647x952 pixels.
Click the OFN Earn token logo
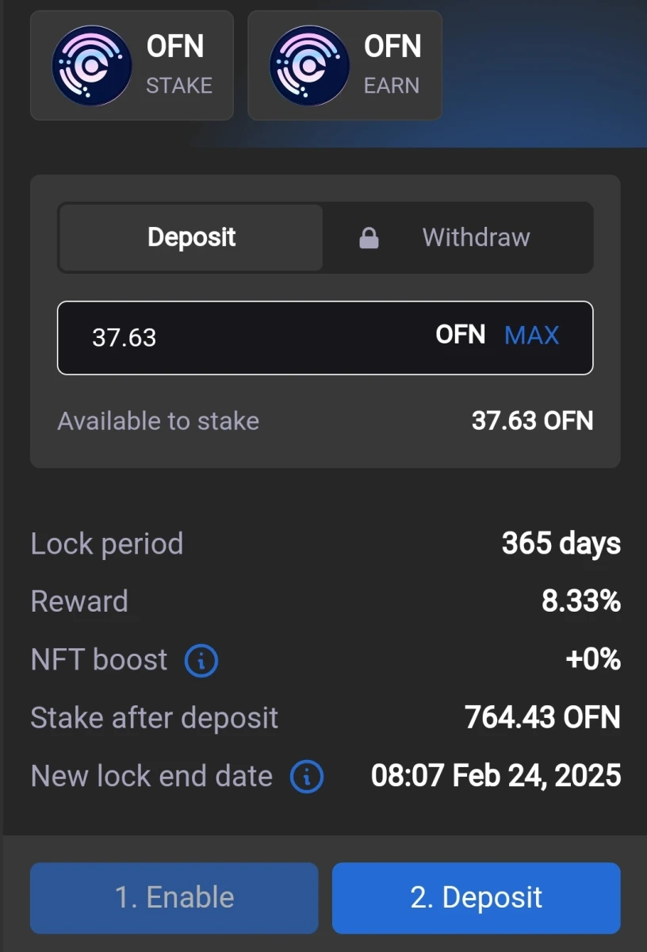(309, 65)
